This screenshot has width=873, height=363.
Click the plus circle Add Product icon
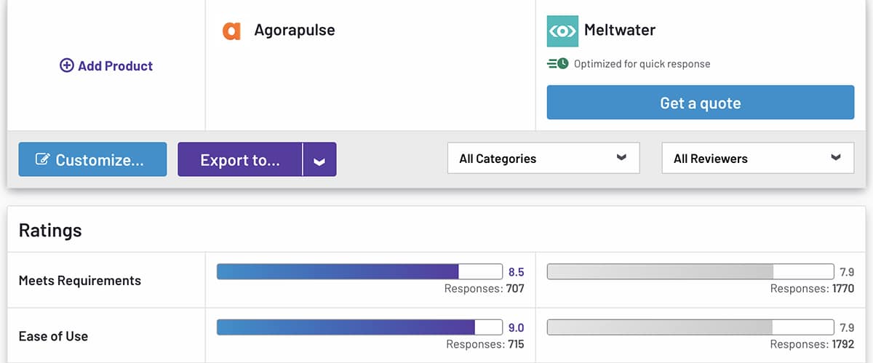tap(67, 65)
